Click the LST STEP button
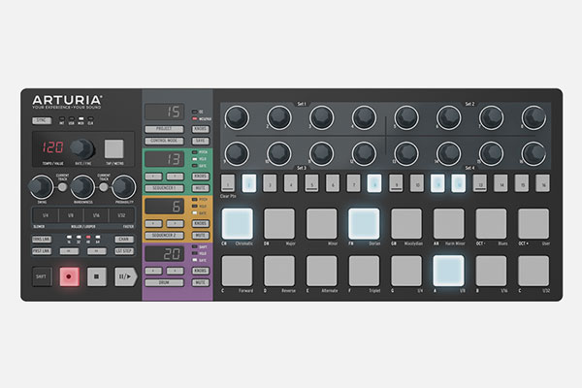The width and height of the screenshot is (582, 388). 124,251
